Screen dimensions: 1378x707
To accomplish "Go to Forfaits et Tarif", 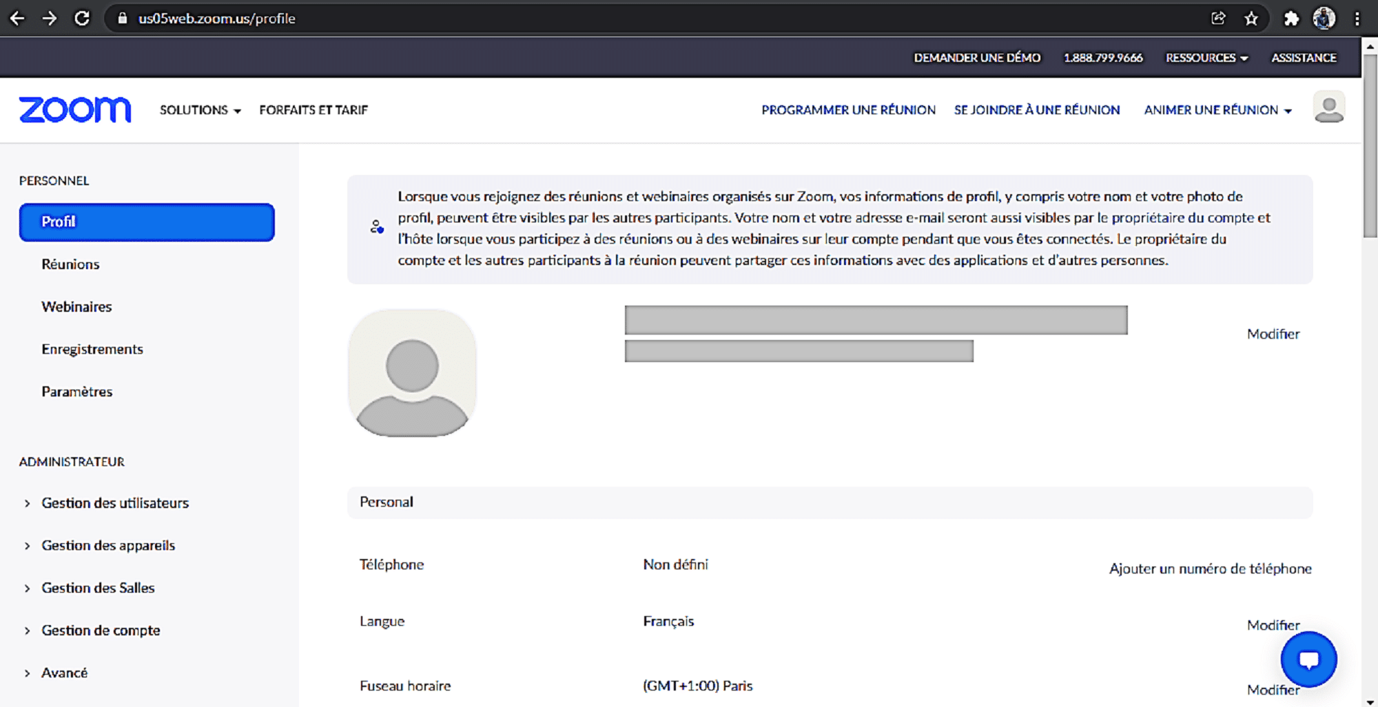I will [313, 110].
